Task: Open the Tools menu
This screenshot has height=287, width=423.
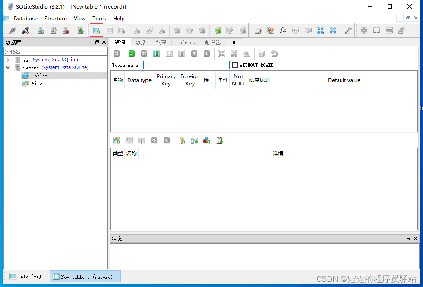Action: [x=99, y=18]
